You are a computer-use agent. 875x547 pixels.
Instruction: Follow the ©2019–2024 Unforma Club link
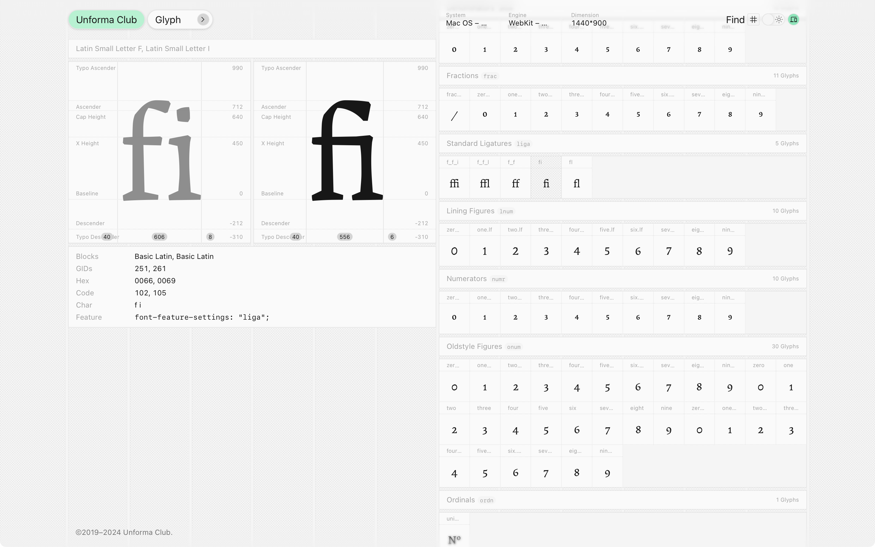124,532
